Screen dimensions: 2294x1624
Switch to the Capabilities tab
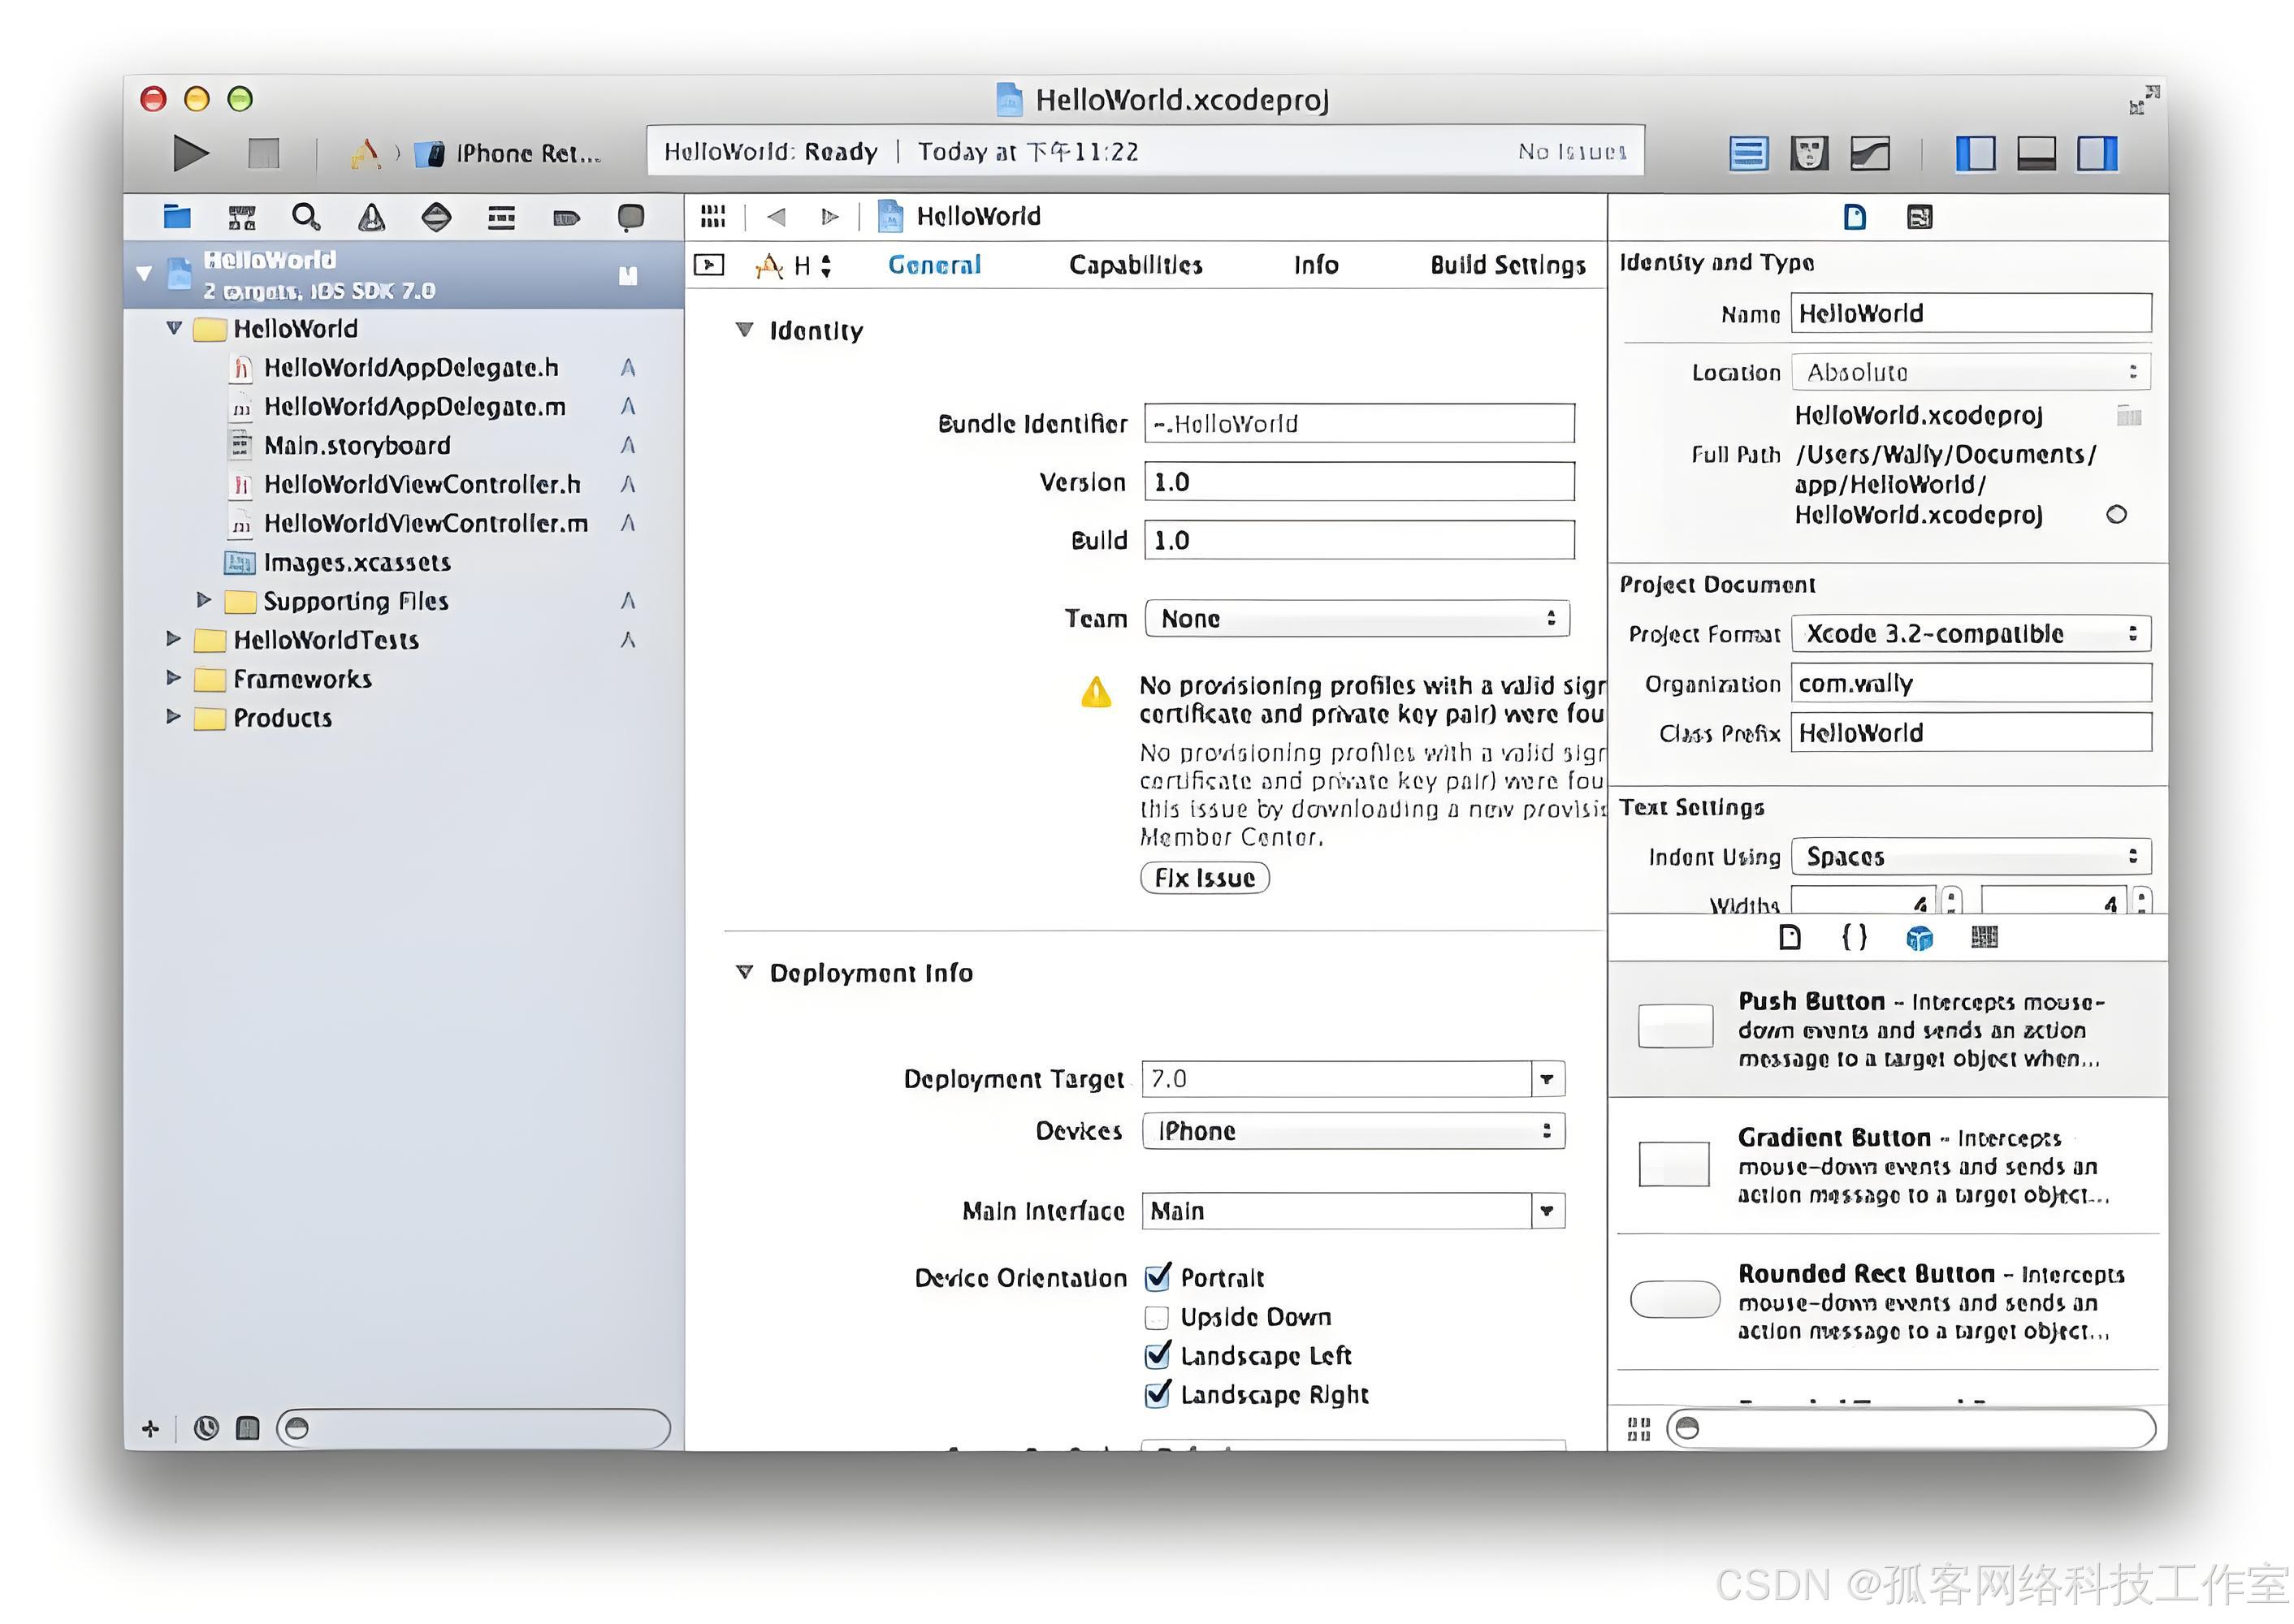click(x=1135, y=265)
